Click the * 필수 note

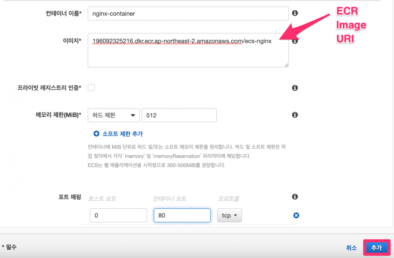point(9,247)
